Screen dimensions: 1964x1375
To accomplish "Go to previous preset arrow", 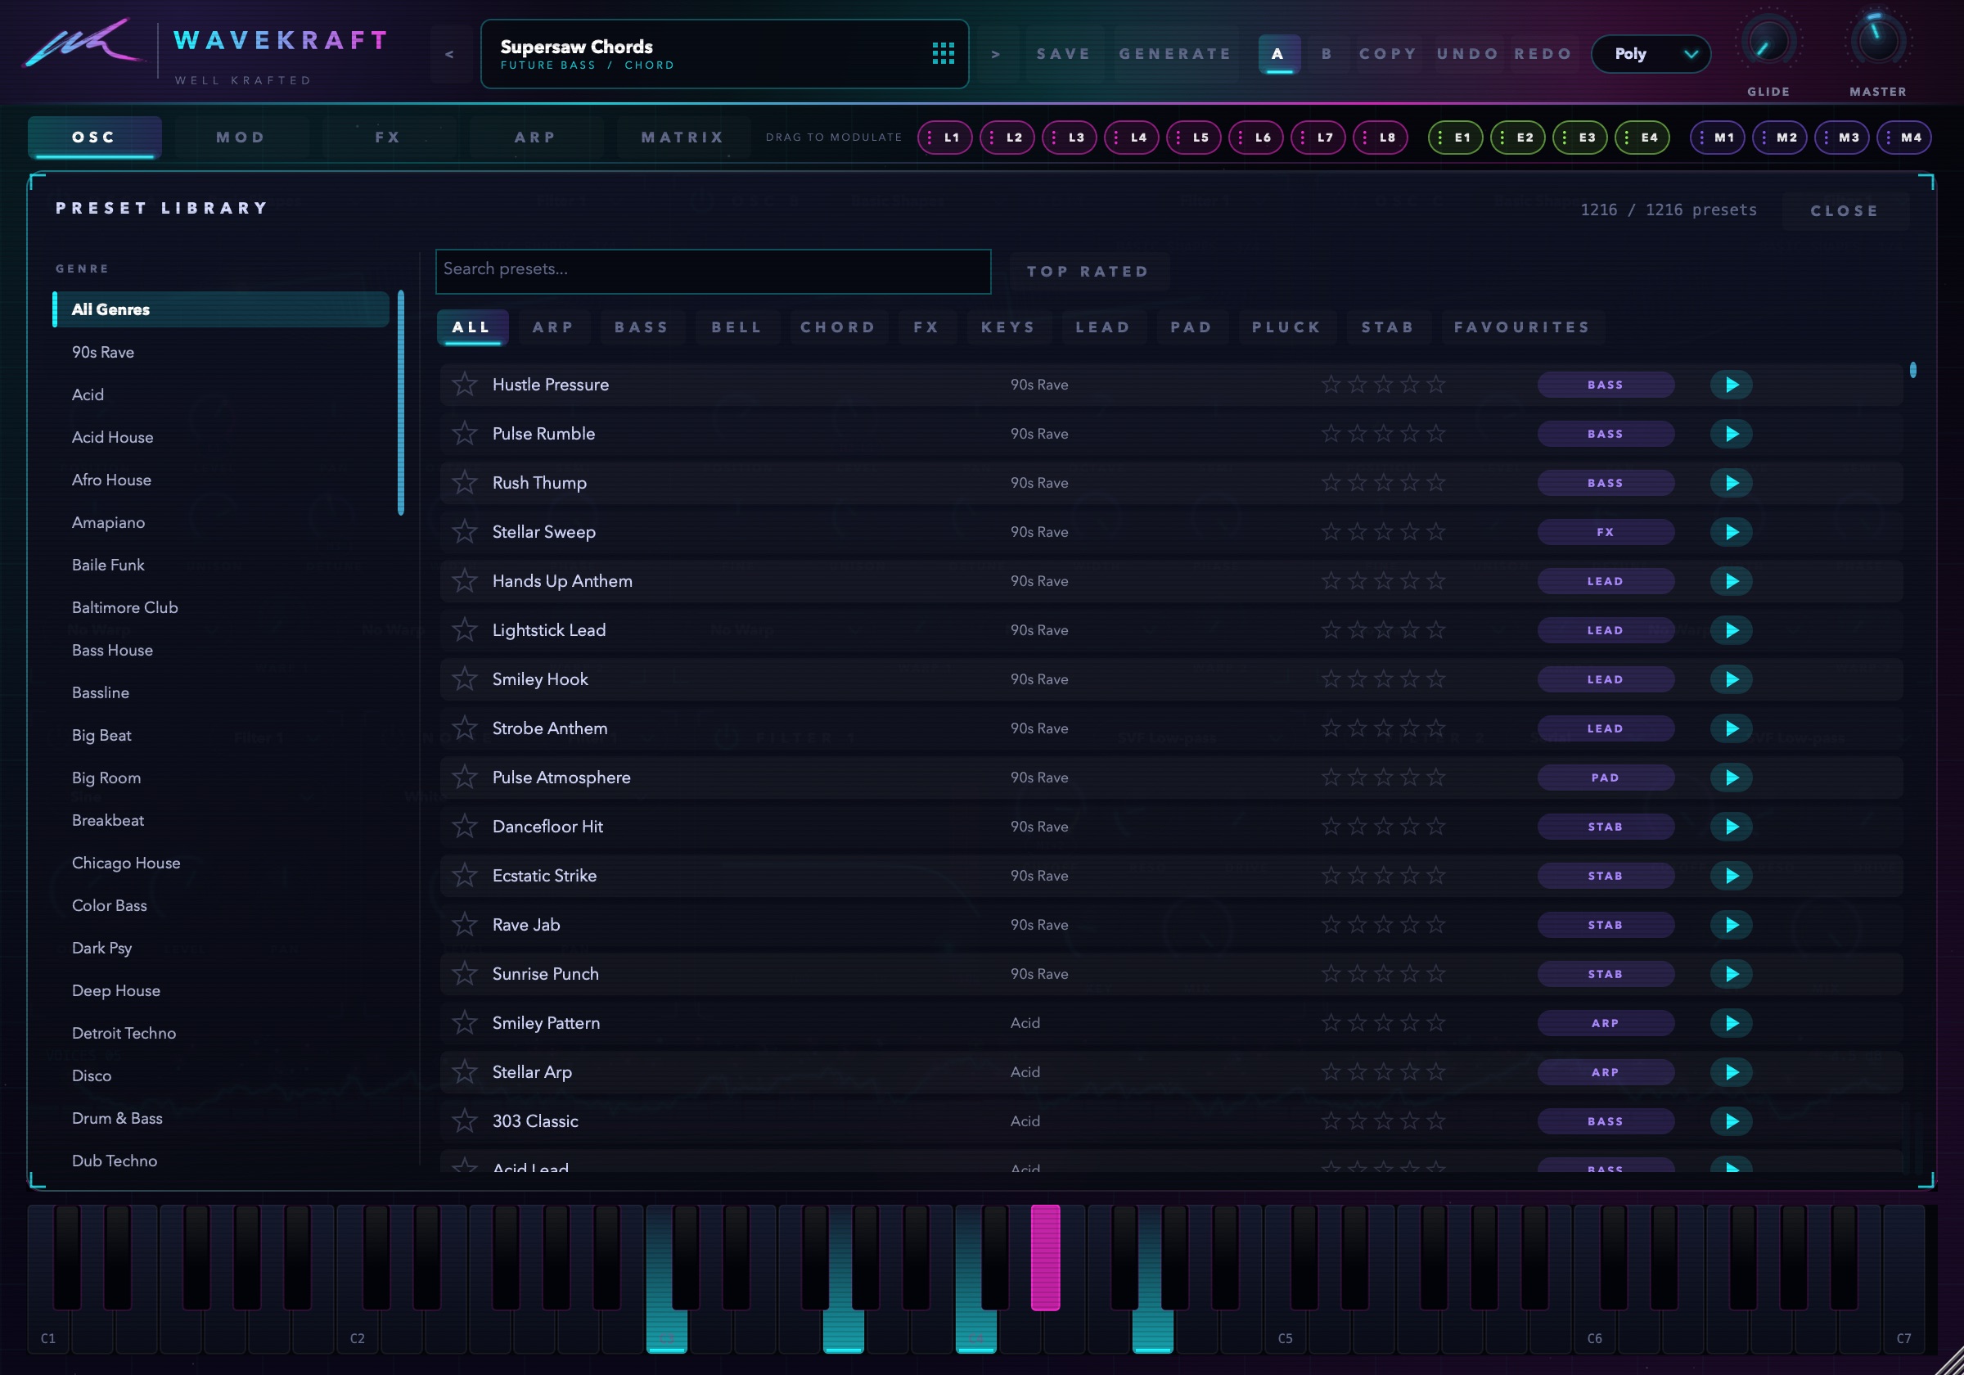I will coord(449,54).
